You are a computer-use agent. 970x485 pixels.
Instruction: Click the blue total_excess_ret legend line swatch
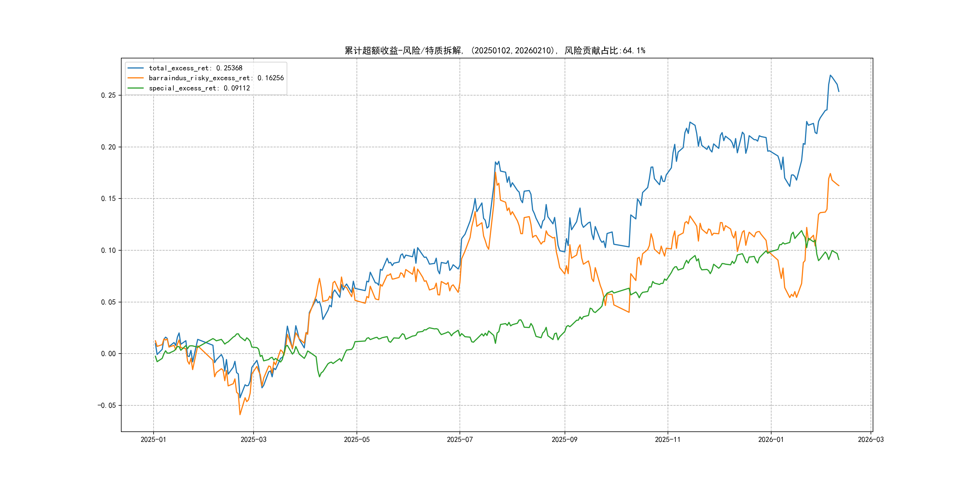136,68
